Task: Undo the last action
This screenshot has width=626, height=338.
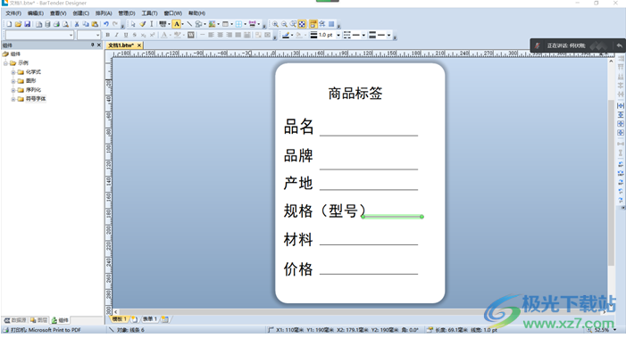Action: tap(106, 24)
